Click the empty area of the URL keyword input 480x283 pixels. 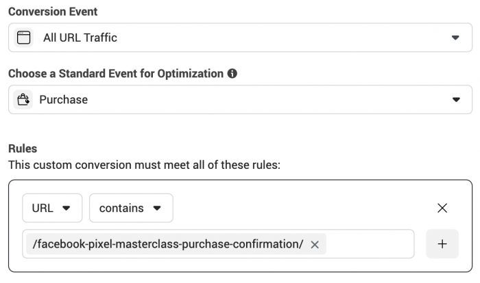pyautogui.click(x=370, y=244)
